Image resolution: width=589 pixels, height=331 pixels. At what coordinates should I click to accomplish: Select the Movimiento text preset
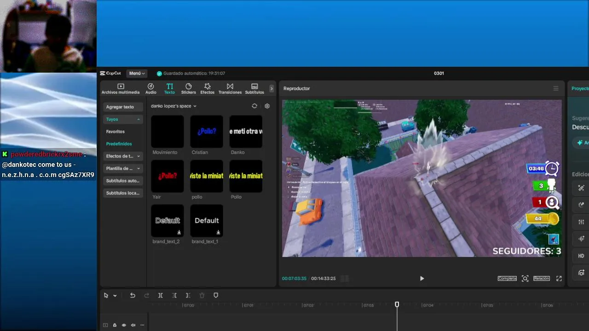coord(167,131)
